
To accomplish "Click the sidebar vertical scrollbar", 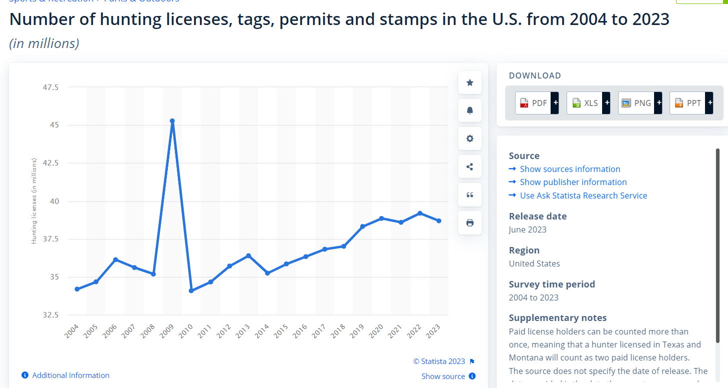I will pyautogui.click(x=718, y=245).
